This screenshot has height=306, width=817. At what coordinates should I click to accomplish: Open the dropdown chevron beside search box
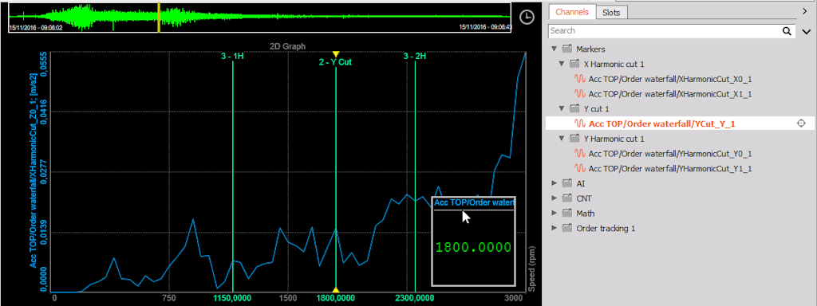[x=806, y=32]
